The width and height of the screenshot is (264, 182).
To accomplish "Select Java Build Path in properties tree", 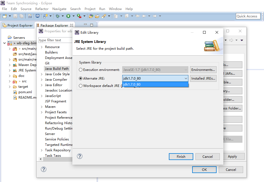I will click(x=57, y=69).
